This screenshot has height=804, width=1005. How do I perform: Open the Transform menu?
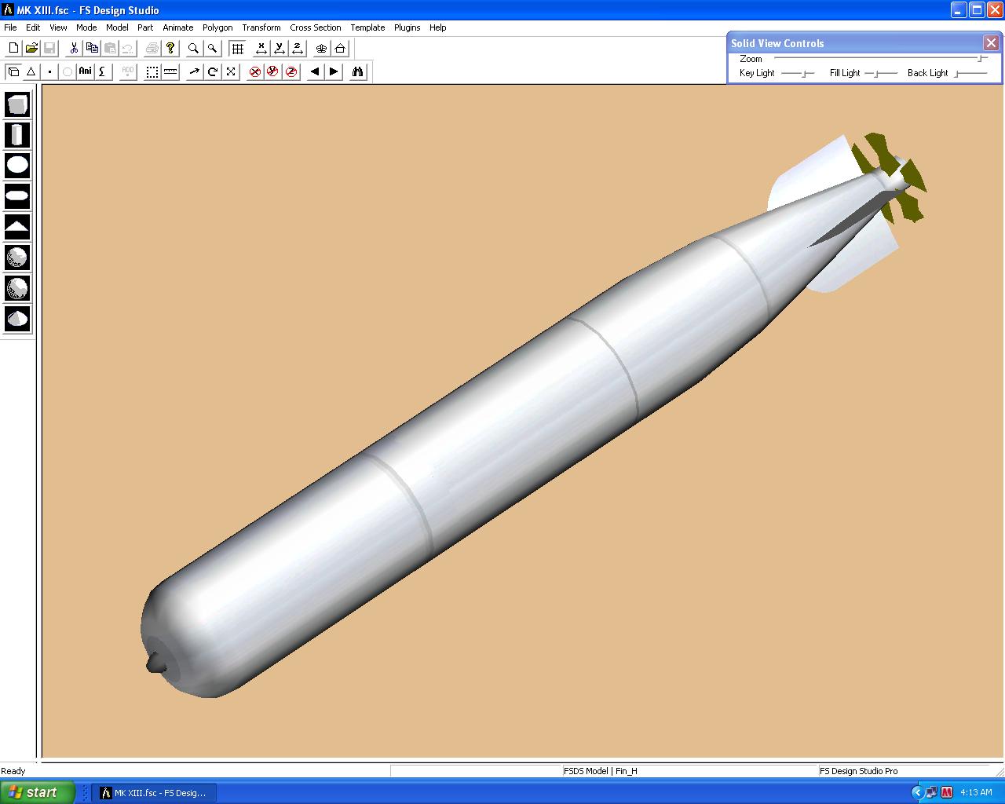click(x=261, y=27)
